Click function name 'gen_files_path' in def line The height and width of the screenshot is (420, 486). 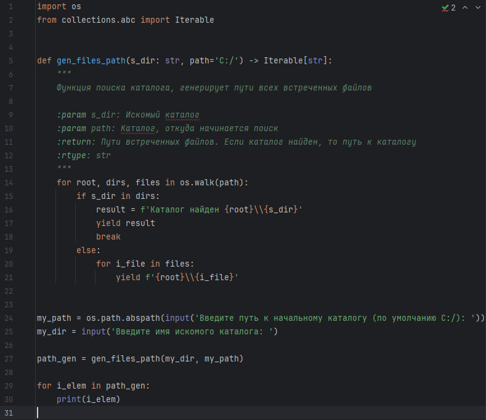(91, 61)
